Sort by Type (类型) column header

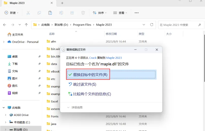(x=141, y=34)
